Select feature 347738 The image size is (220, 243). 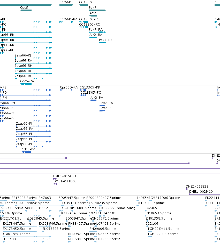109,213
